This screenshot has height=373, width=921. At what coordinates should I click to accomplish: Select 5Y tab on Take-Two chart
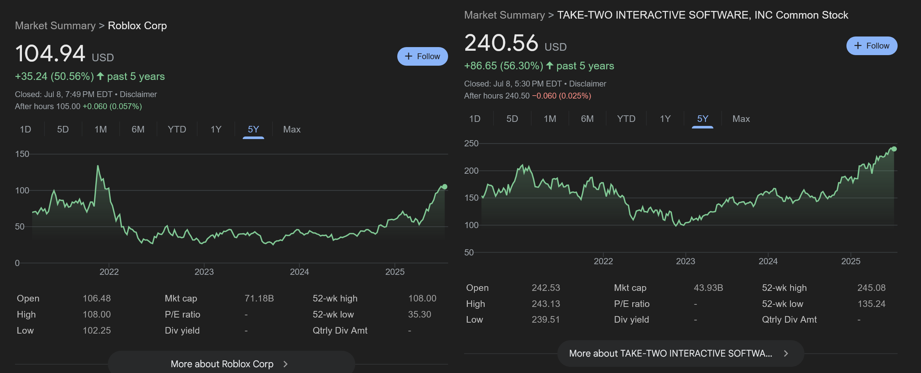click(702, 119)
